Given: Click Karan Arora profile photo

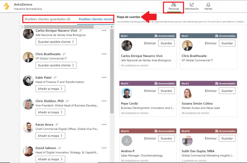Looking at the screenshot, I should point(28,128).
